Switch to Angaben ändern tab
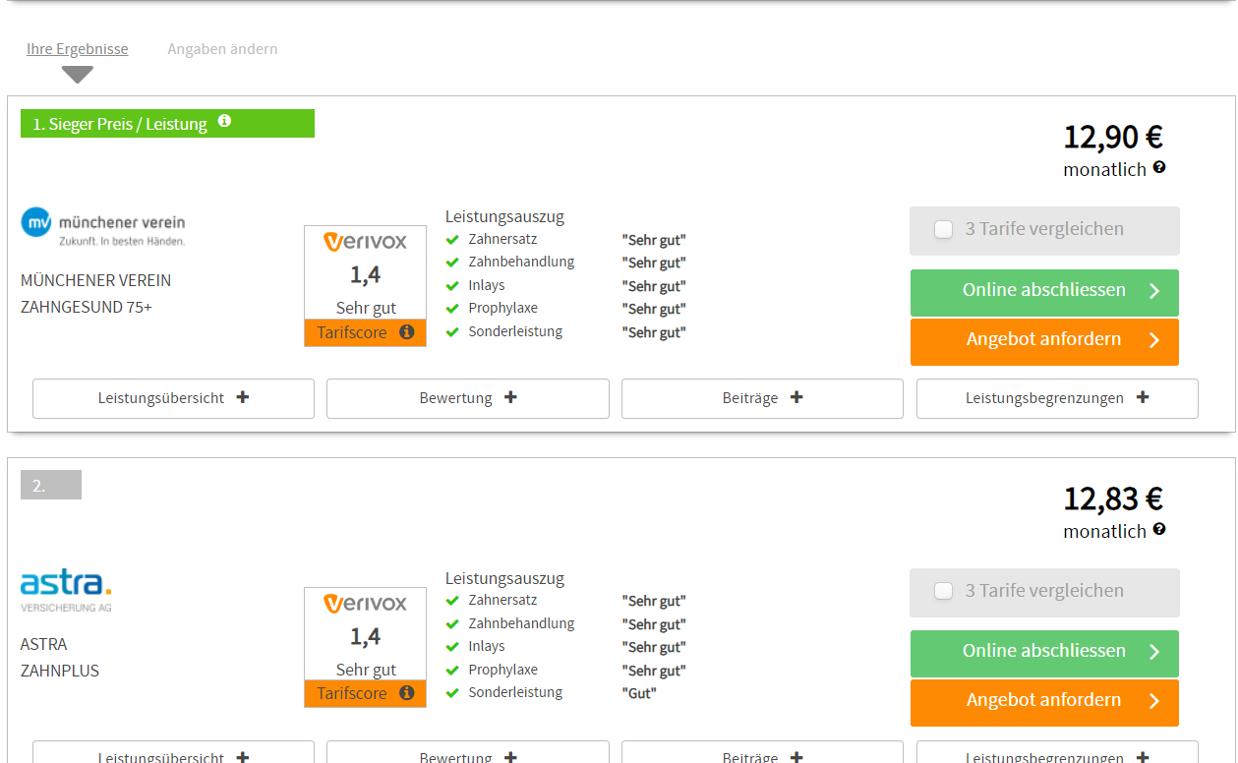The height and width of the screenshot is (763, 1238). click(x=222, y=49)
